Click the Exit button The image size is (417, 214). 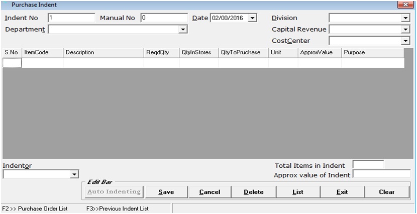pos(342,192)
